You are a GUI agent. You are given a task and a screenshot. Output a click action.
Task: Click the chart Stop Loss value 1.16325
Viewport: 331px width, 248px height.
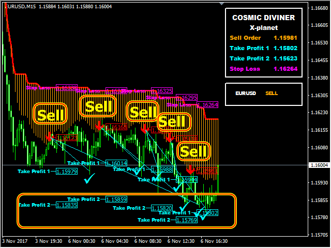[162, 91]
